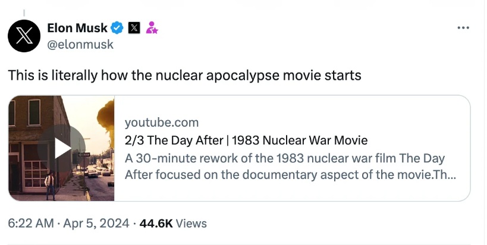
Task: Open the Elon Musk display name
Action: (77, 27)
